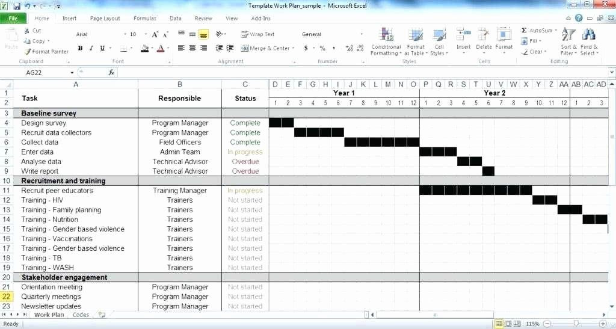Screen dimensions: 616x329
Task: Select Middle Align icon
Action: pyautogui.click(x=192, y=34)
